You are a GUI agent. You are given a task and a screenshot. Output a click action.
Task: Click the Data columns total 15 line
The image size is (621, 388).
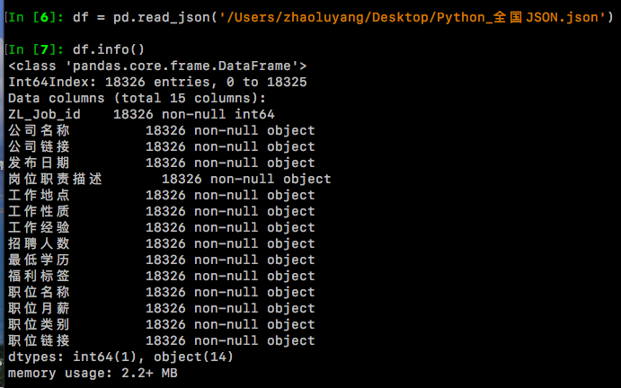(137, 98)
